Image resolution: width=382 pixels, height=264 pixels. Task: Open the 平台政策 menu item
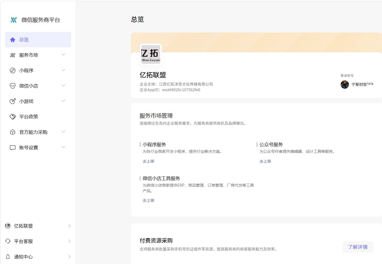(x=38, y=117)
